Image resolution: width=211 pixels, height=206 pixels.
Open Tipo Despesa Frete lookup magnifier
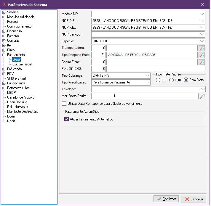click(202, 55)
